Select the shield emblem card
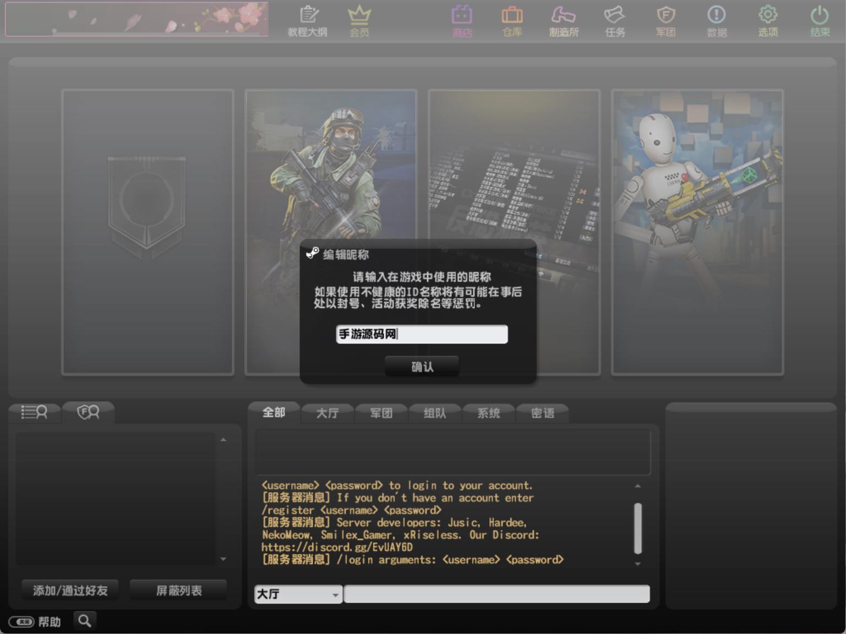This screenshot has height=634, width=846. tap(148, 232)
